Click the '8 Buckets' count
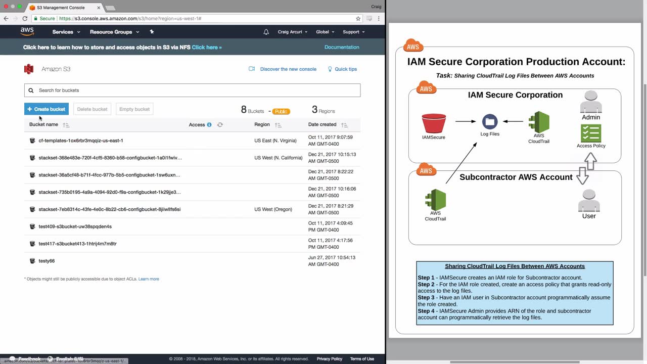 [253, 110]
